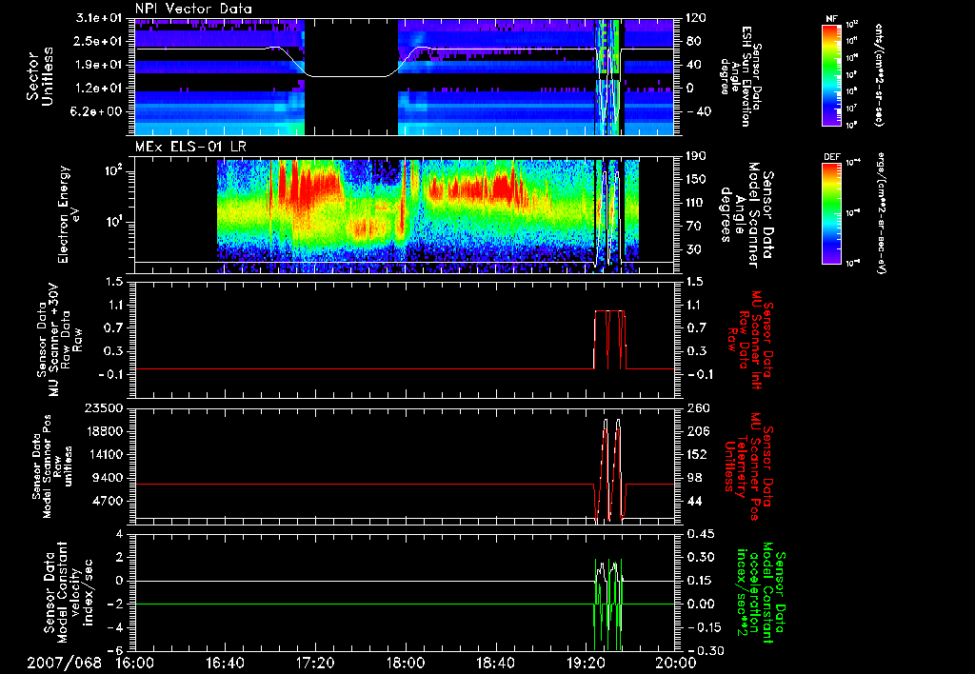Click the "110" scanner angle tick
This screenshot has height=674, width=975.
point(696,203)
